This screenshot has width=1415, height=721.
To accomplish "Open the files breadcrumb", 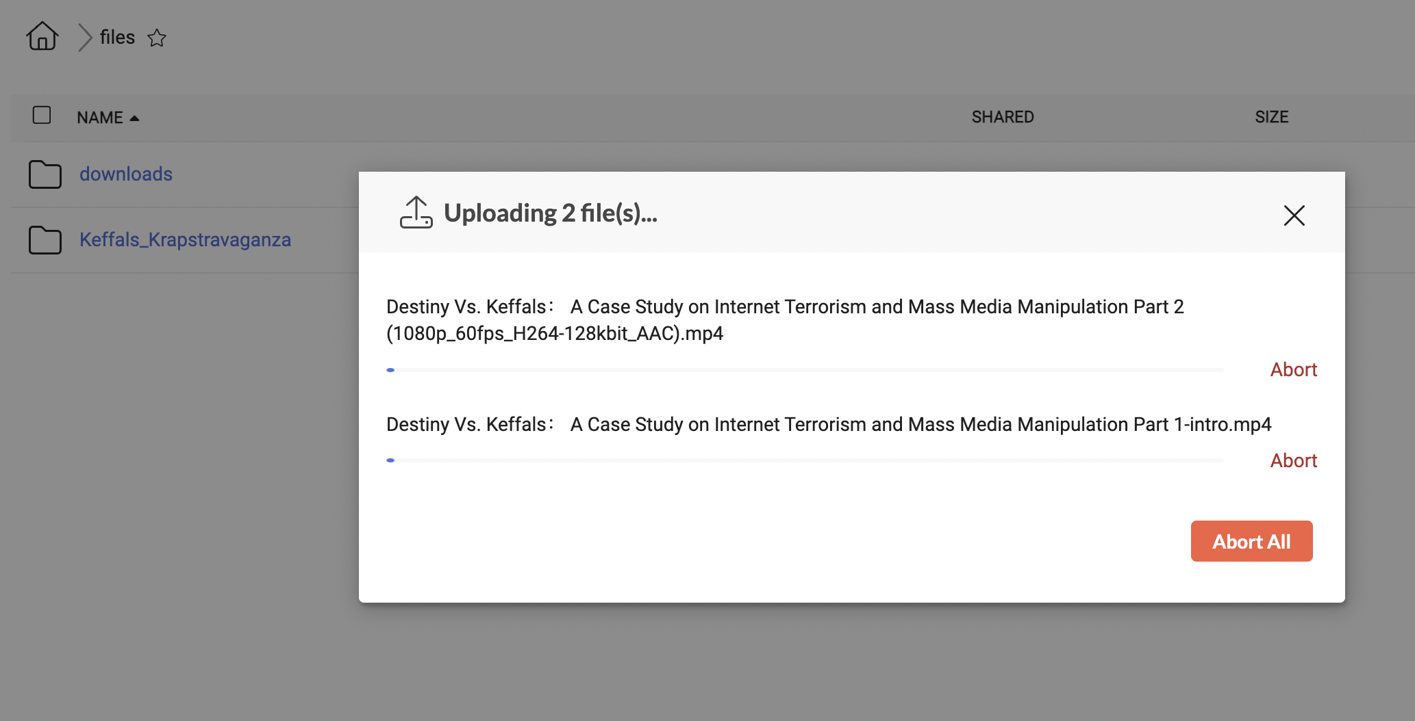I will [117, 37].
